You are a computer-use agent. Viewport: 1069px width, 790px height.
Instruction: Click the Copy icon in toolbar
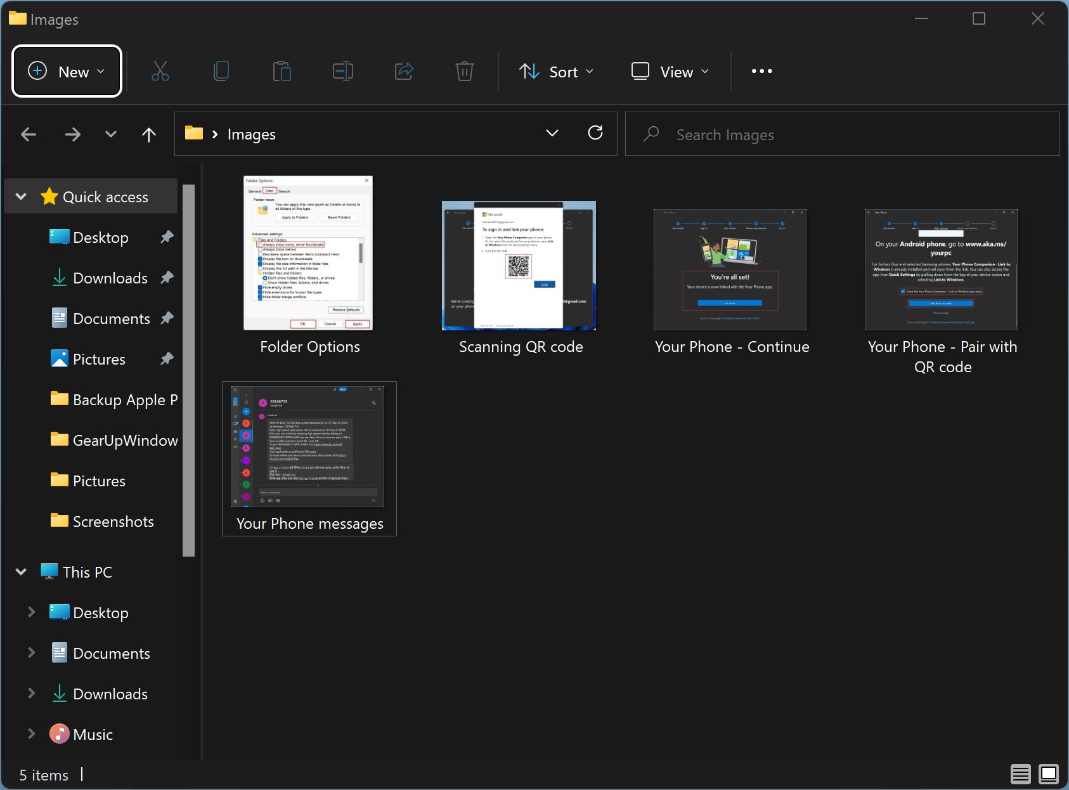pyautogui.click(x=221, y=71)
